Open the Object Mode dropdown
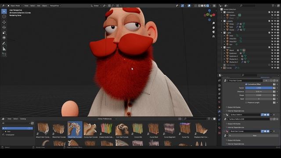 tap(15, 6)
